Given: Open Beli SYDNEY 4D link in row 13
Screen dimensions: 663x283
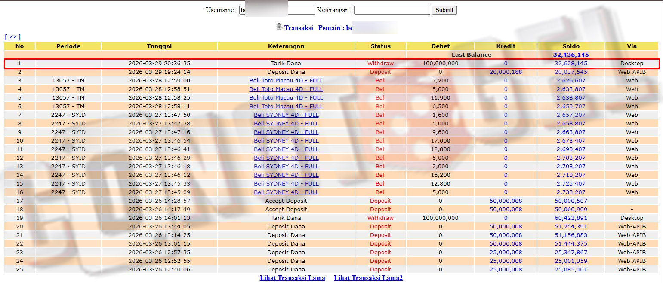Looking at the screenshot, I should pos(286,166).
